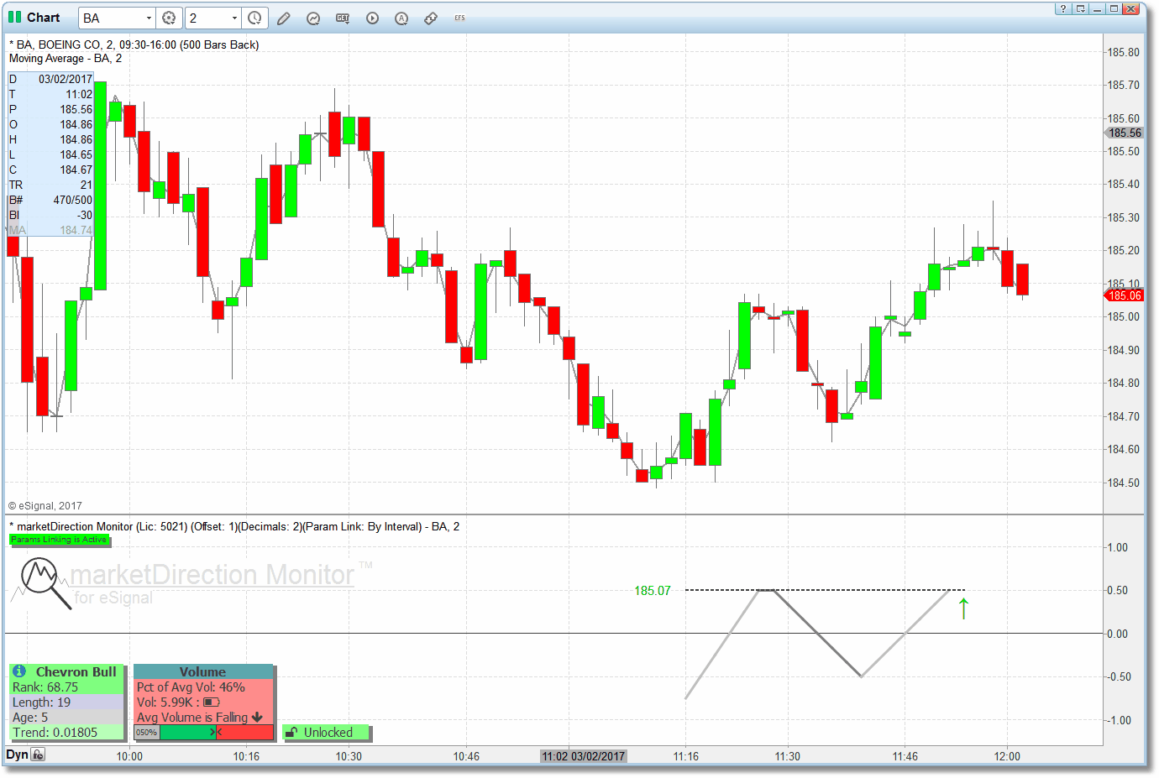Screen dimensions: 1159x778
Task: Open the EFS formulas toolbar item
Action: [x=459, y=18]
